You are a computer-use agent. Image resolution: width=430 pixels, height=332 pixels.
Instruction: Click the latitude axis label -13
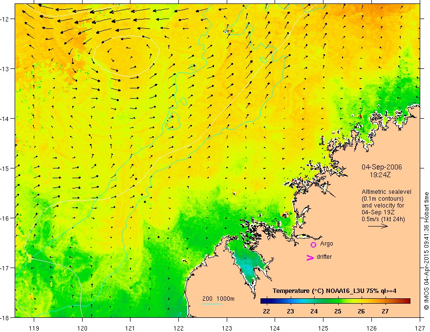click(5, 69)
